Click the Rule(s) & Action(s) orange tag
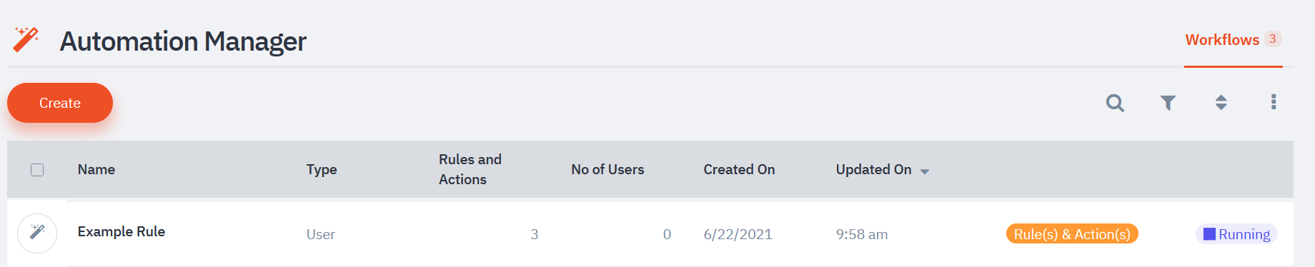Viewport: 1315px width, 267px height. pos(1072,234)
